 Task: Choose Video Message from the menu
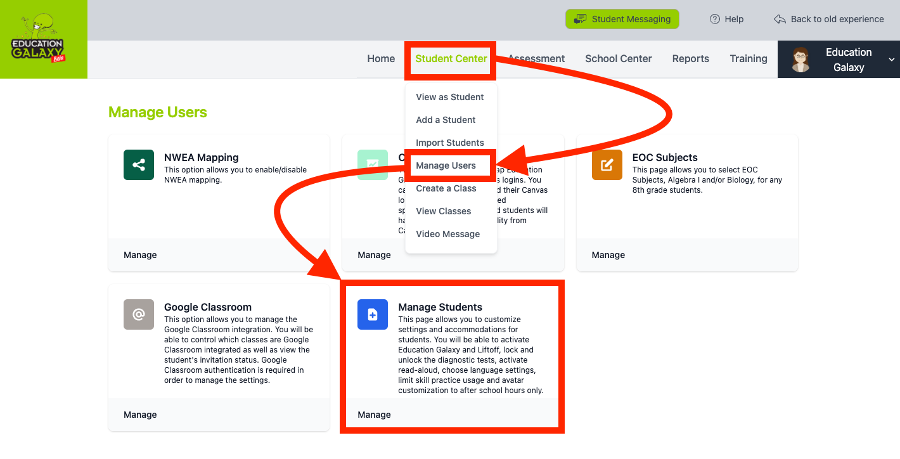[448, 234]
